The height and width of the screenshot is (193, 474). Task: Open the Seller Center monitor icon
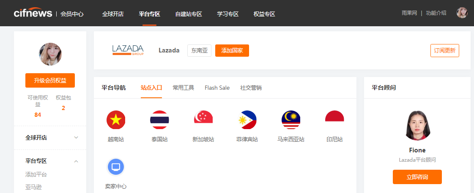coord(116,167)
